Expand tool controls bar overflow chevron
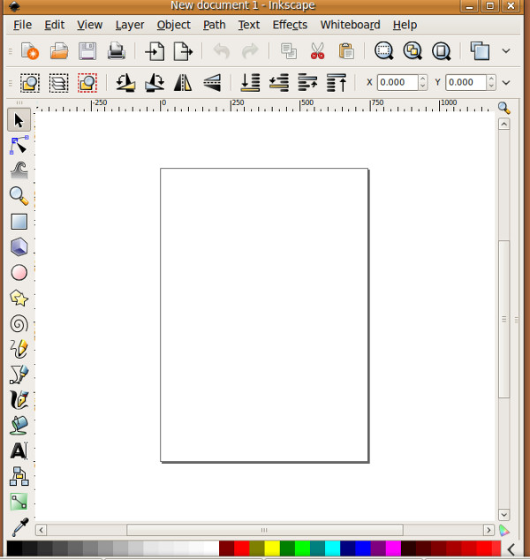Viewport: 530px width, 560px height. pyautogui.click(x=506, y=83)
